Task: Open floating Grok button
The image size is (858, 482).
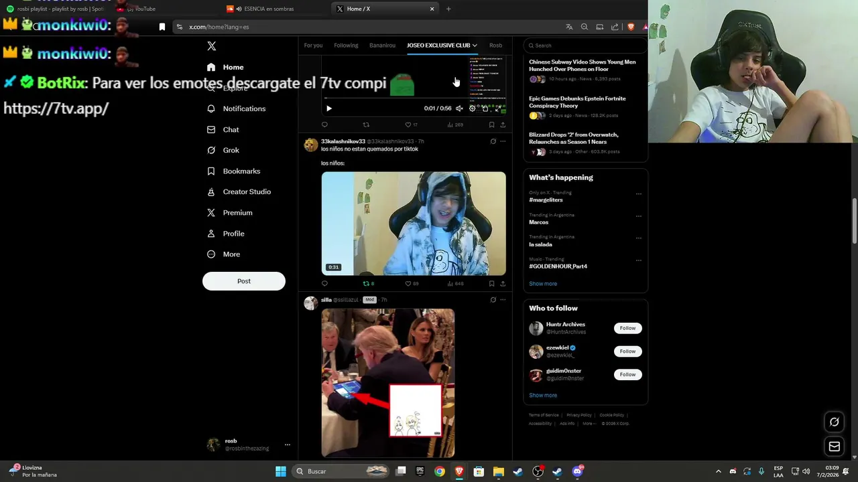Action: 835,422
